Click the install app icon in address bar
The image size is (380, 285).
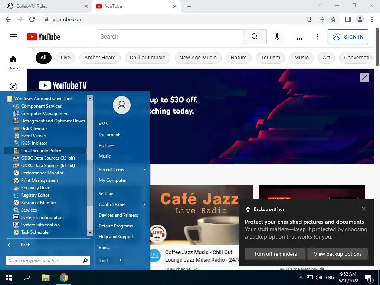pyautogui.click(x=309, y=19)
